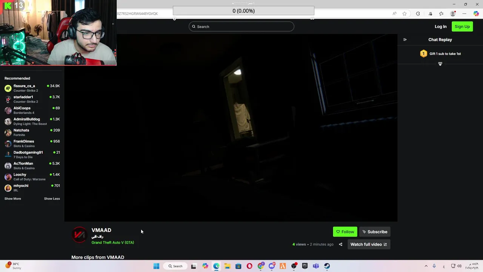Follow the VMAAD channel
The height and width of the screenshot is (272, 483).
345,232
